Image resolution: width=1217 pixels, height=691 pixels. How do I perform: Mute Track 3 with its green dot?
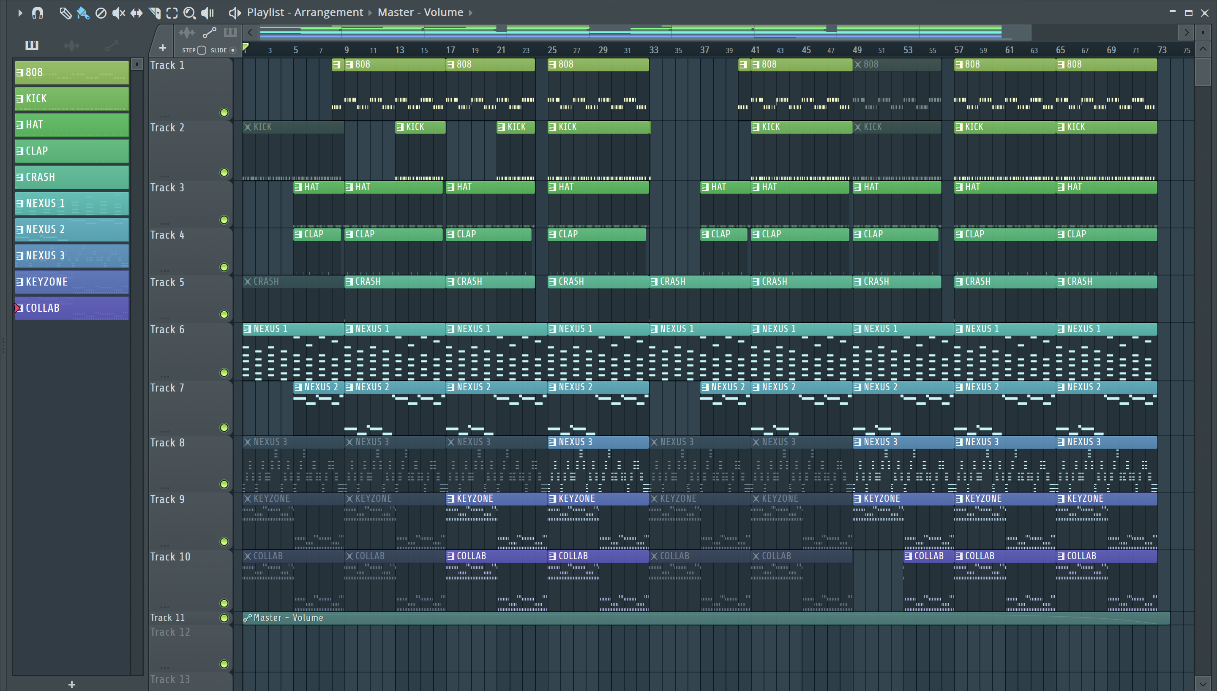(224, 220)
